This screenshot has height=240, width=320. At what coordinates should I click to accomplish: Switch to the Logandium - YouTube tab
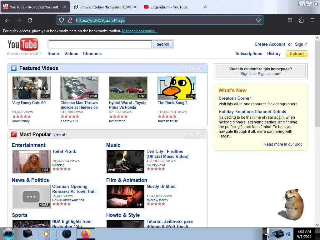click(x=175, y=7)
